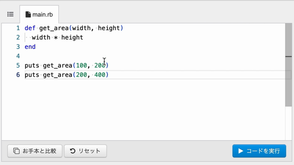Place cursor on the def keyword

[x=30, y=28]
